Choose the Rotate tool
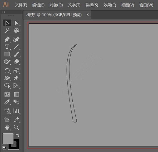This screenshot has width=158, height=152. (x=7, y=71)
